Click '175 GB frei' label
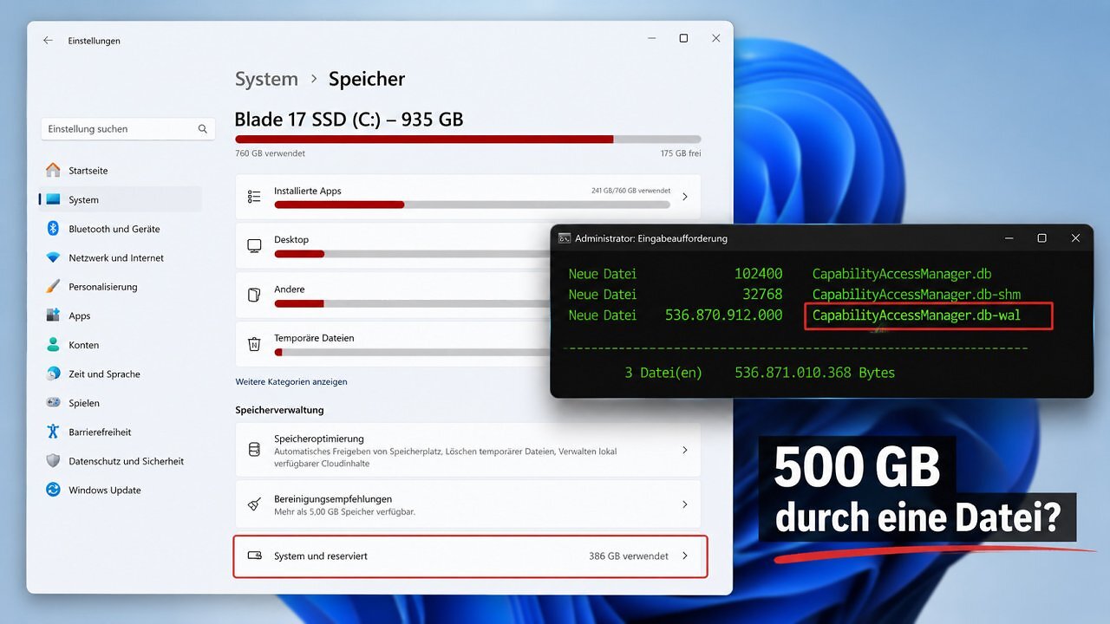This screenshot has height=624, width=1110. point(681,153)
